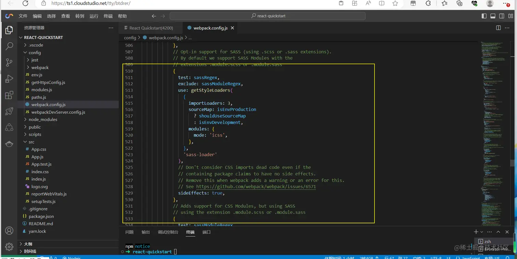Screen dimensions: 517x259
Task: Open the Extensions view
Action: click(9, 95)
